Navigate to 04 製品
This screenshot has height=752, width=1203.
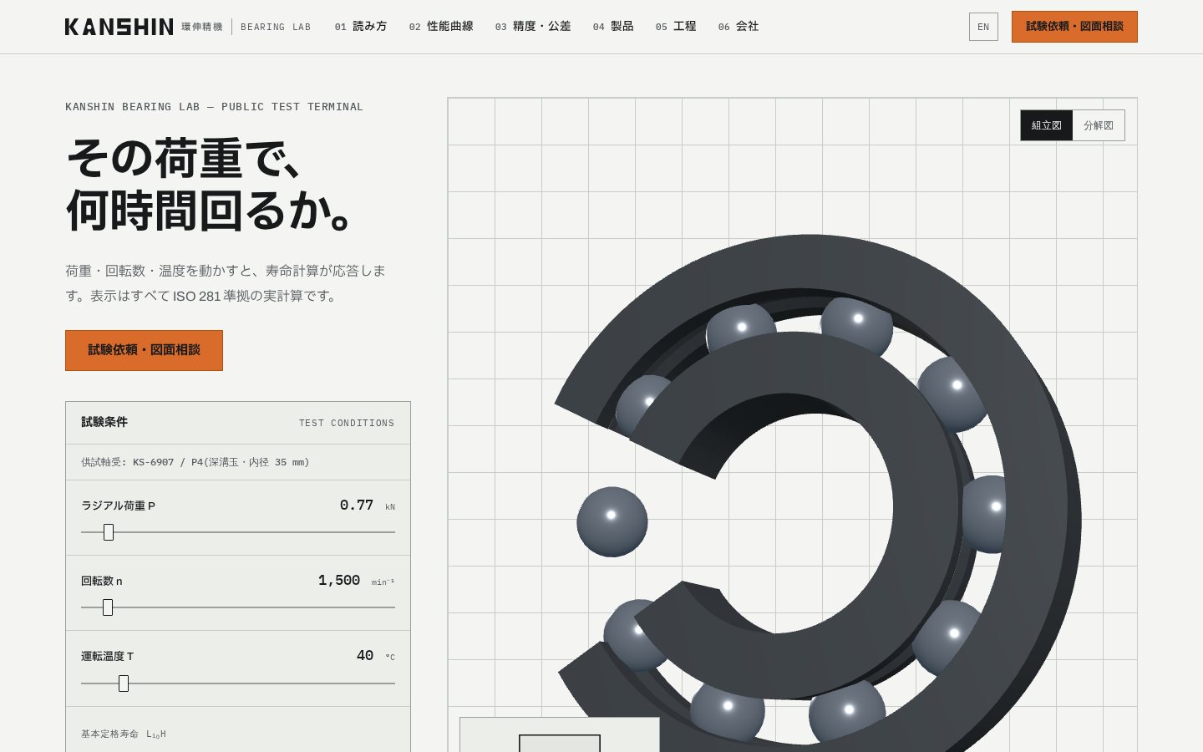(x=613, y=27)
